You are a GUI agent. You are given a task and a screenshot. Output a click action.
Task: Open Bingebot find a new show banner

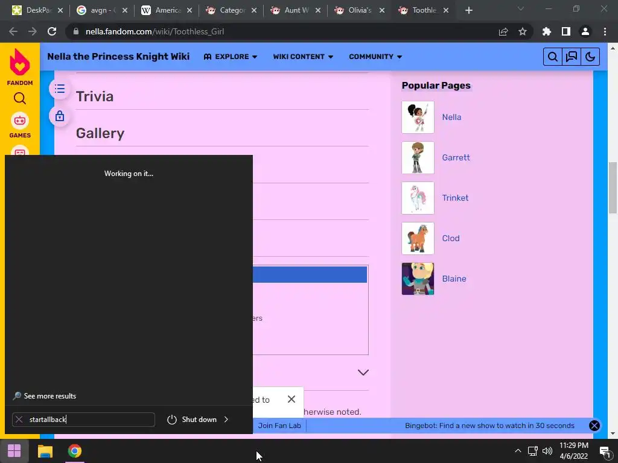(489, 426)
